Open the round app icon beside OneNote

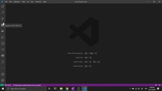click(79, 89)
